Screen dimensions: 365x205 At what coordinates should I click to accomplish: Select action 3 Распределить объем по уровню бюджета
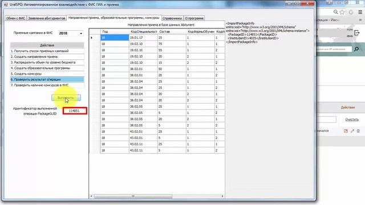pos(47,62)
